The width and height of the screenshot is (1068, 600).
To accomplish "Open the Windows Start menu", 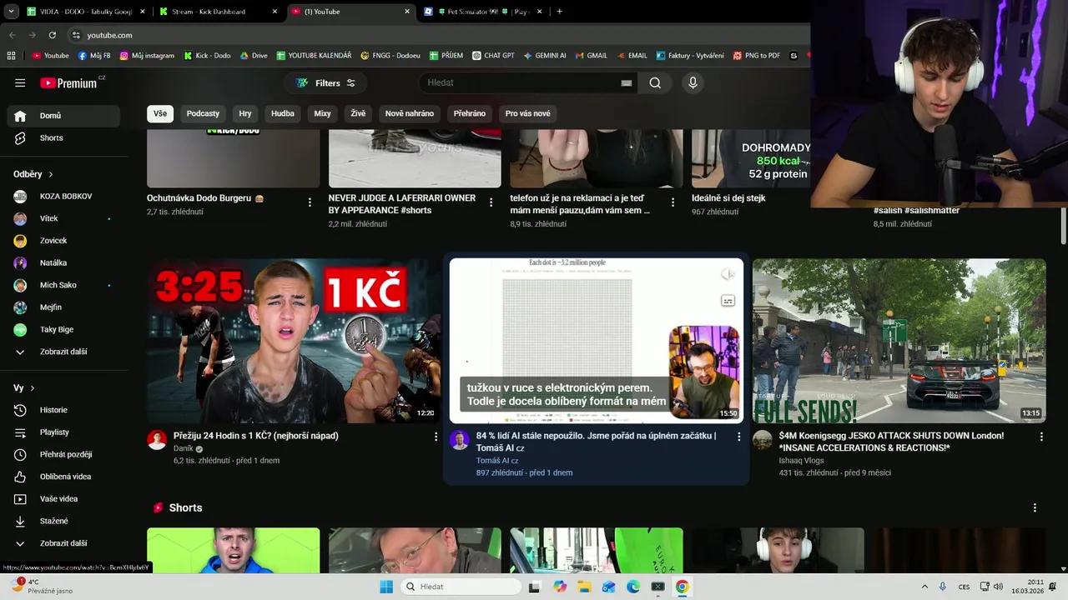I will 386,587.
